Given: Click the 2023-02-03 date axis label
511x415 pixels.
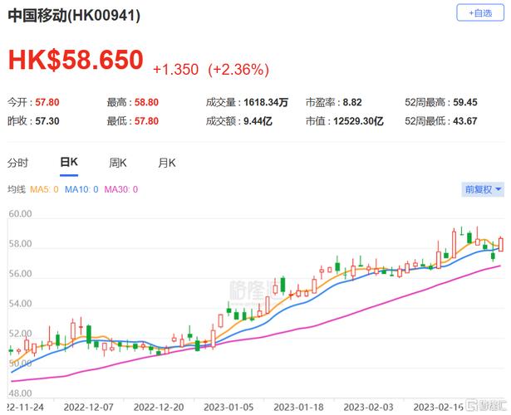Looking at the screenshot, I should [x=369, y=408].
